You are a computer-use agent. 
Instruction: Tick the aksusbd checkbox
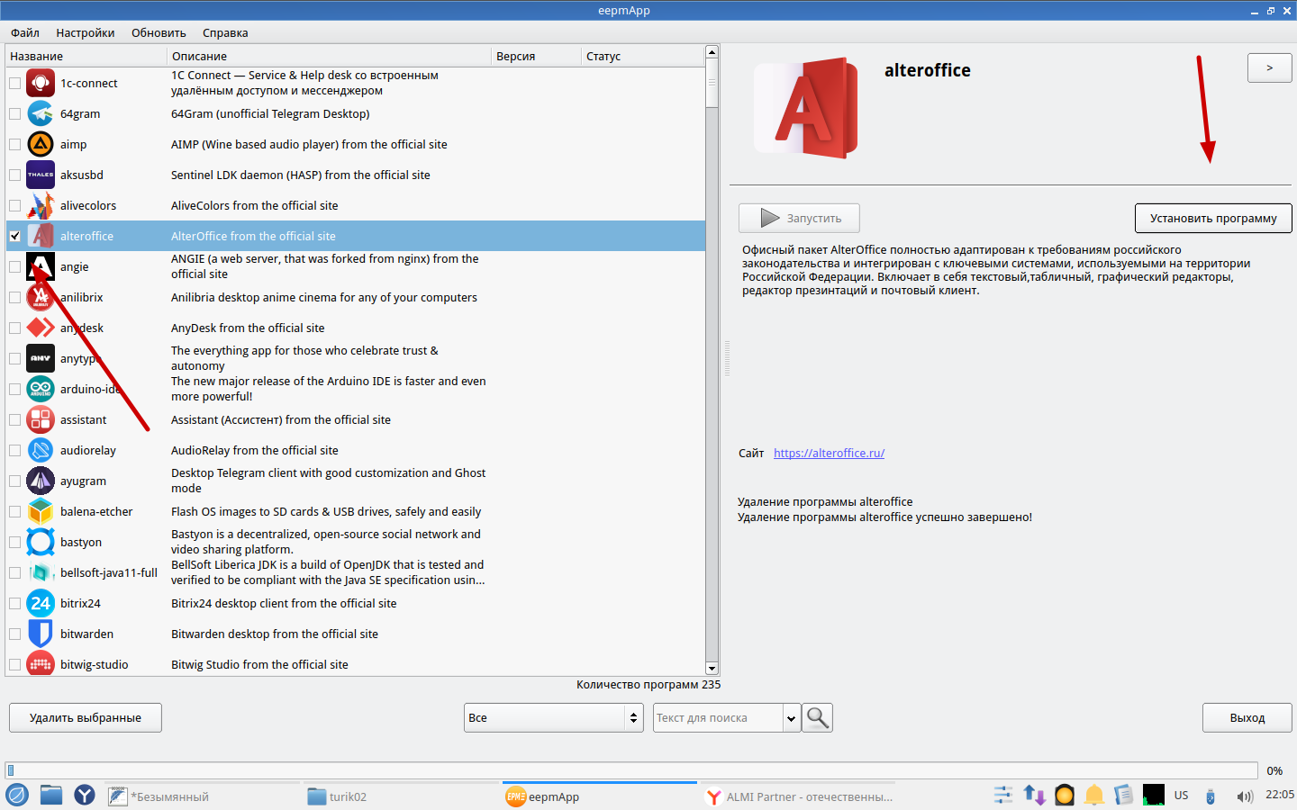[14, 175]
